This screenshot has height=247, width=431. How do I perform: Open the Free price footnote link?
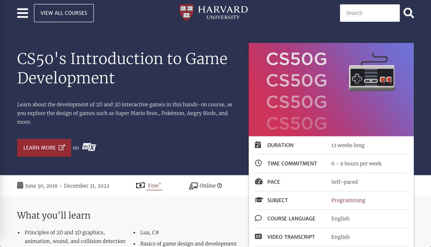(155, 185)
